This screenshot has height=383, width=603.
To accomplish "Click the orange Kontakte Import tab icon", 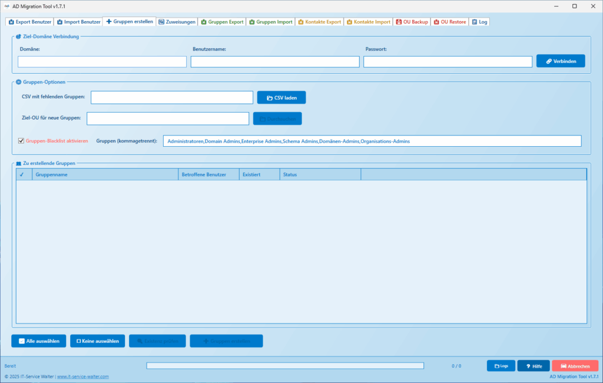I will [x=349, y=22].
